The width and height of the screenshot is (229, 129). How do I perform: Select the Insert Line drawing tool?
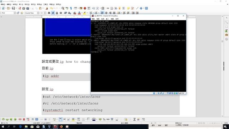click(137, 8)
